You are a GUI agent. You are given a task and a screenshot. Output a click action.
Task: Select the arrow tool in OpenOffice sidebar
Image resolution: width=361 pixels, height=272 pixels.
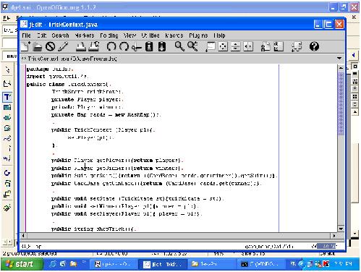pos(7,69)
